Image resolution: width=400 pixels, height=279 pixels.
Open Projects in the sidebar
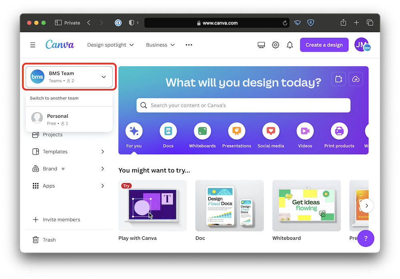pos(53,135)
